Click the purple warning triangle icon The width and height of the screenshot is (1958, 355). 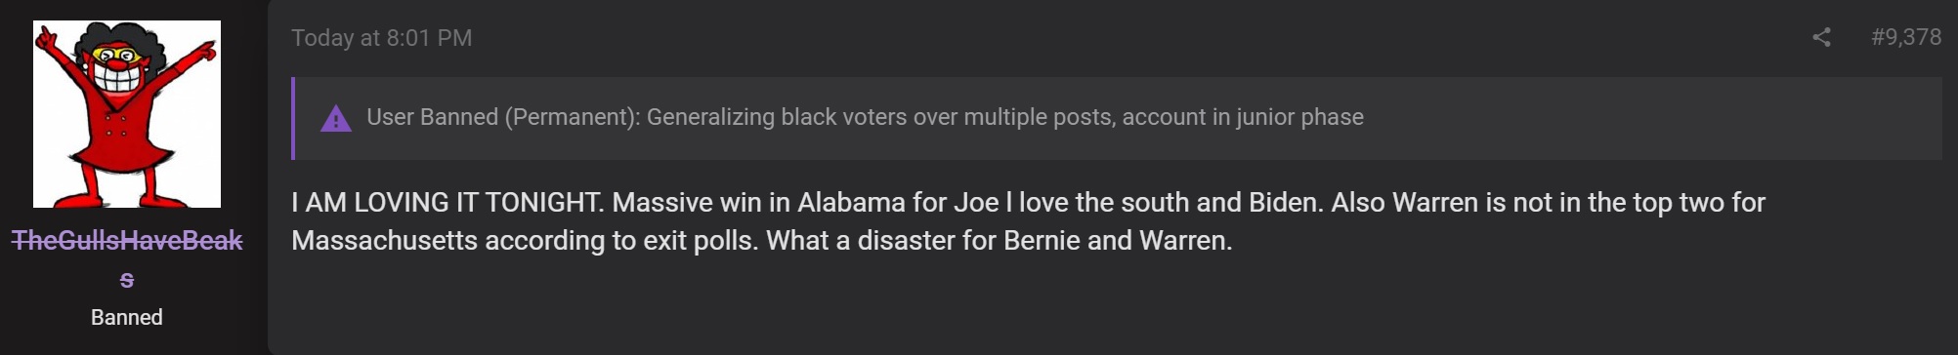click(336, 119)
